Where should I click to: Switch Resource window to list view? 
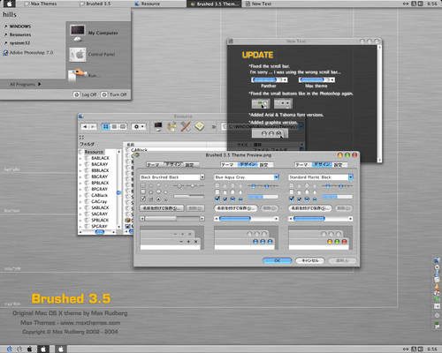point(114,126)
